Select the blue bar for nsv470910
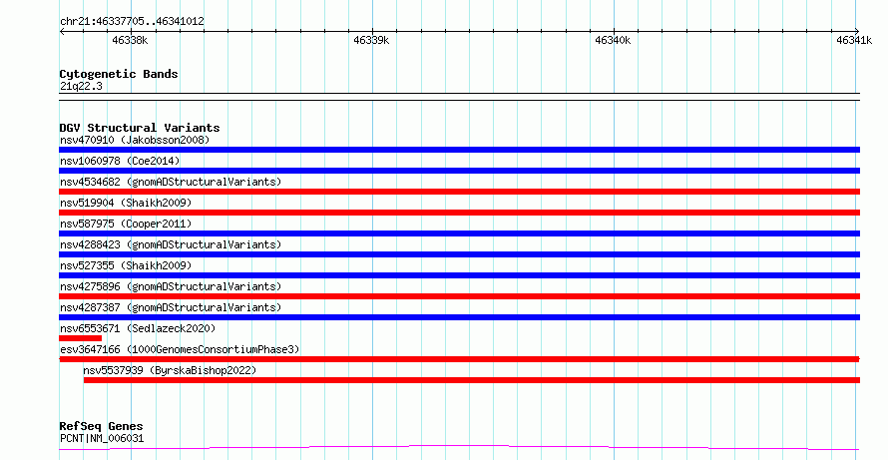This screenshot has width=888, height=460. coord(459,150)
